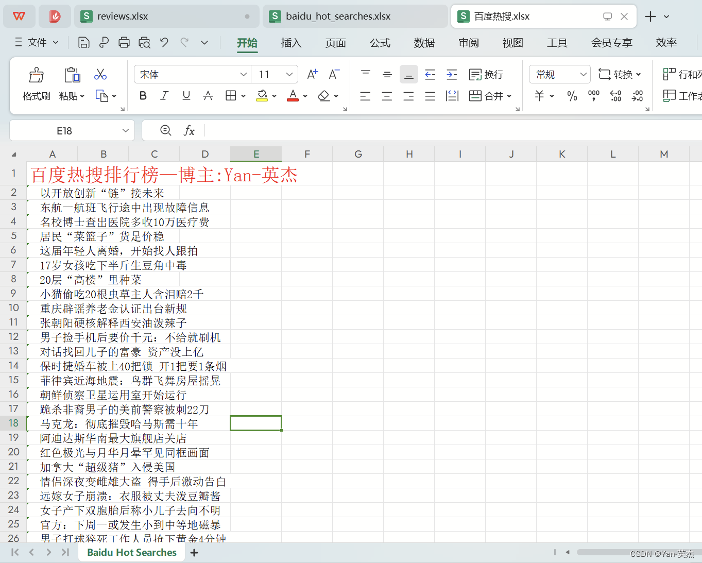Switch to the 视图 View tab
Viewport: 702px width, 563px height.
click(513, 43)
